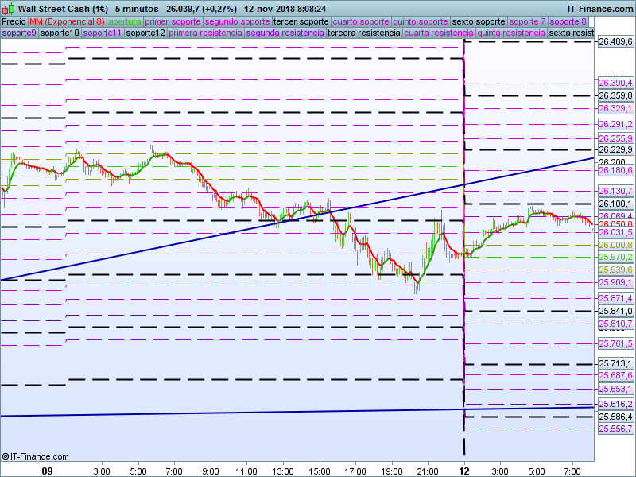
Task: Select the 25.616,2 trendline price tag
Action: (615, 404)
